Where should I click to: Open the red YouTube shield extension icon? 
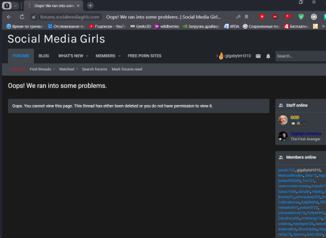[262, 17]
